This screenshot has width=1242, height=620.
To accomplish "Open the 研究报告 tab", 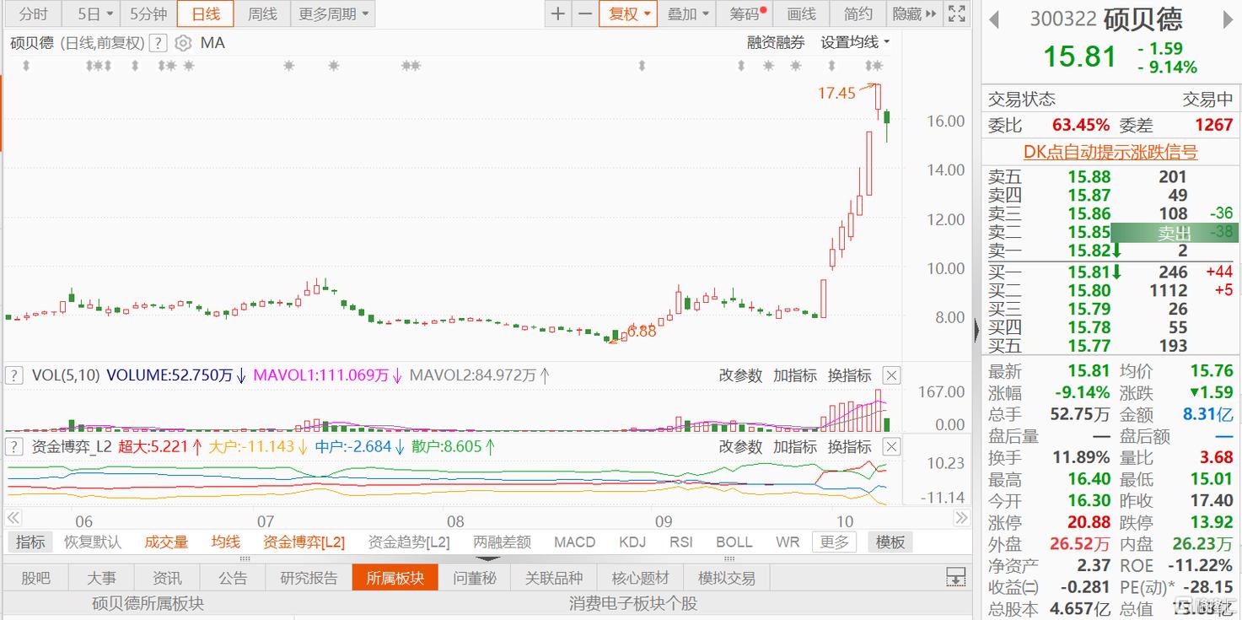I will pos(309,578).
